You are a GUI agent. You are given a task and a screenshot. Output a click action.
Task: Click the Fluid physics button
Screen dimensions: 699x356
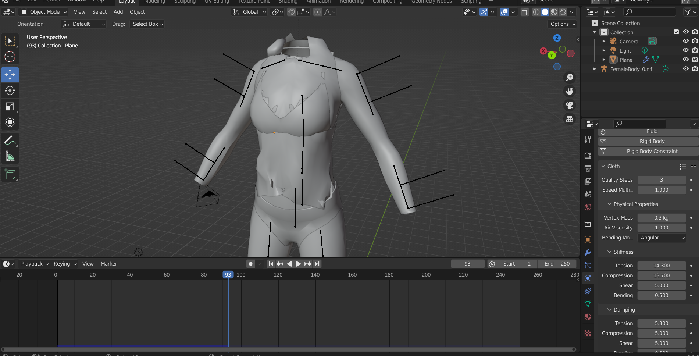point(648,132)
